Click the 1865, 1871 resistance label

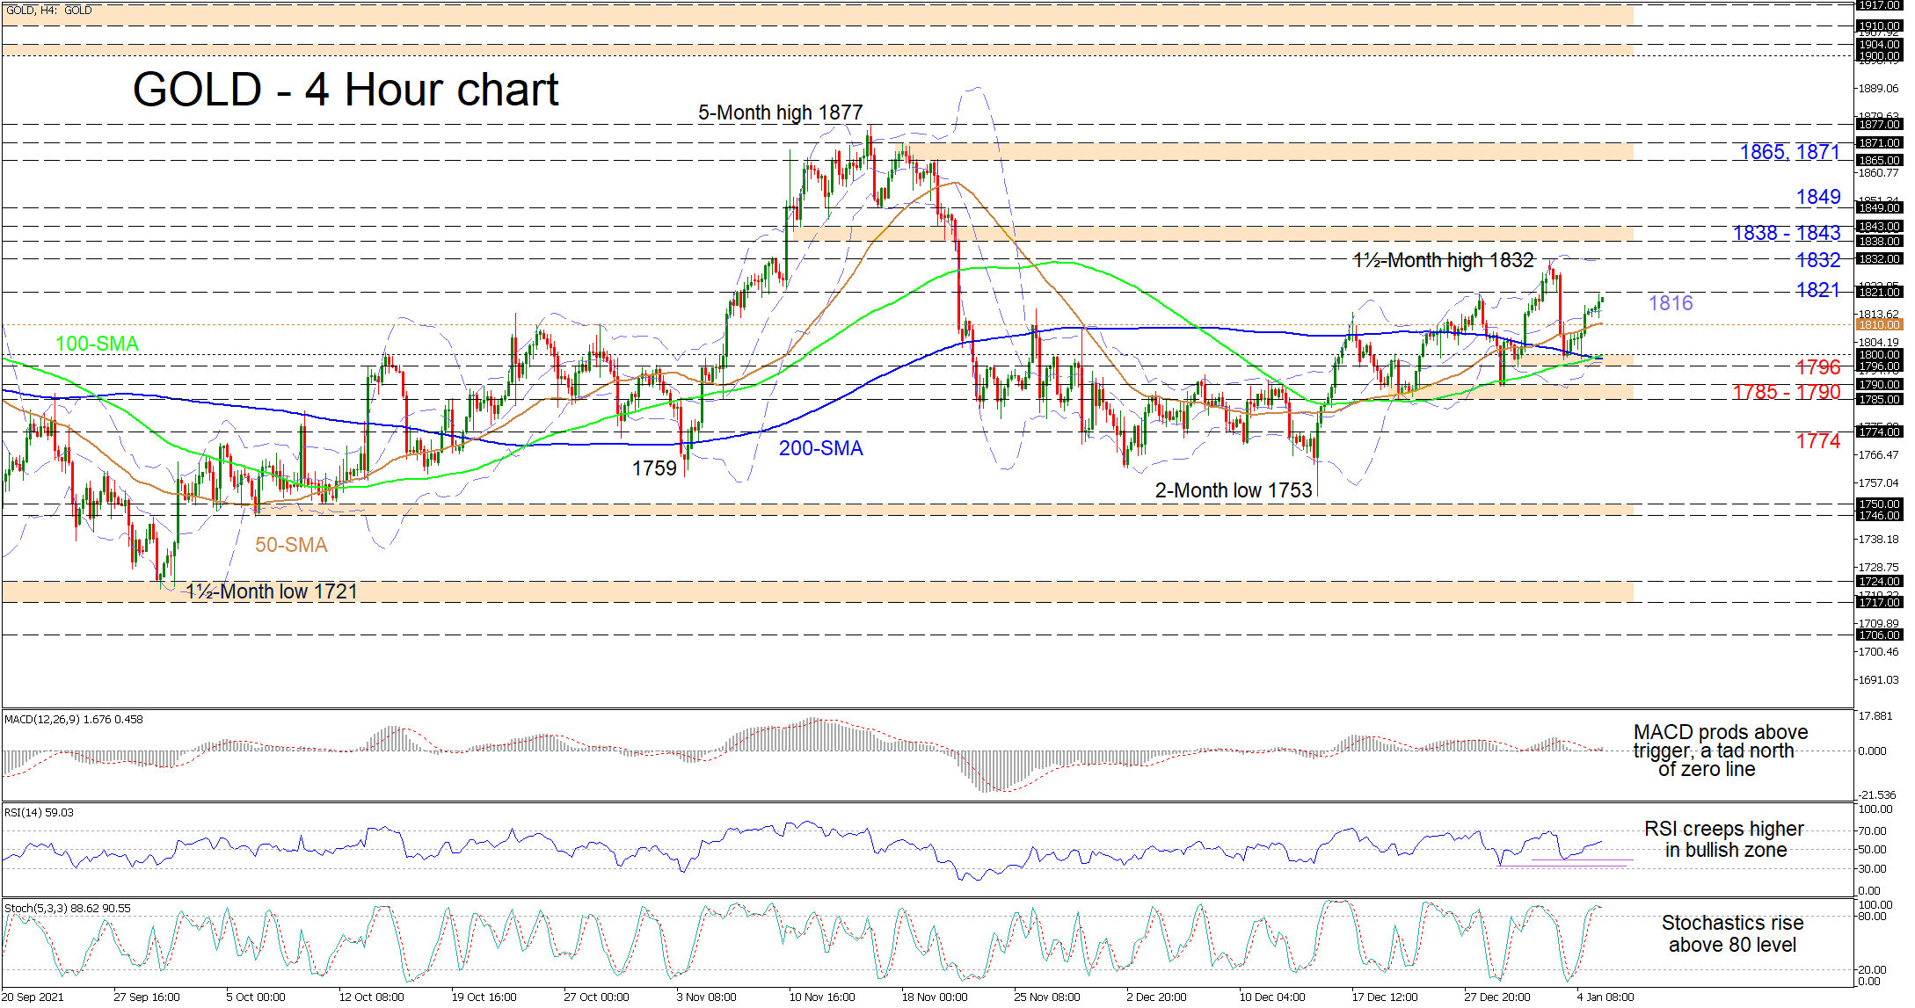coord(1789,152)
